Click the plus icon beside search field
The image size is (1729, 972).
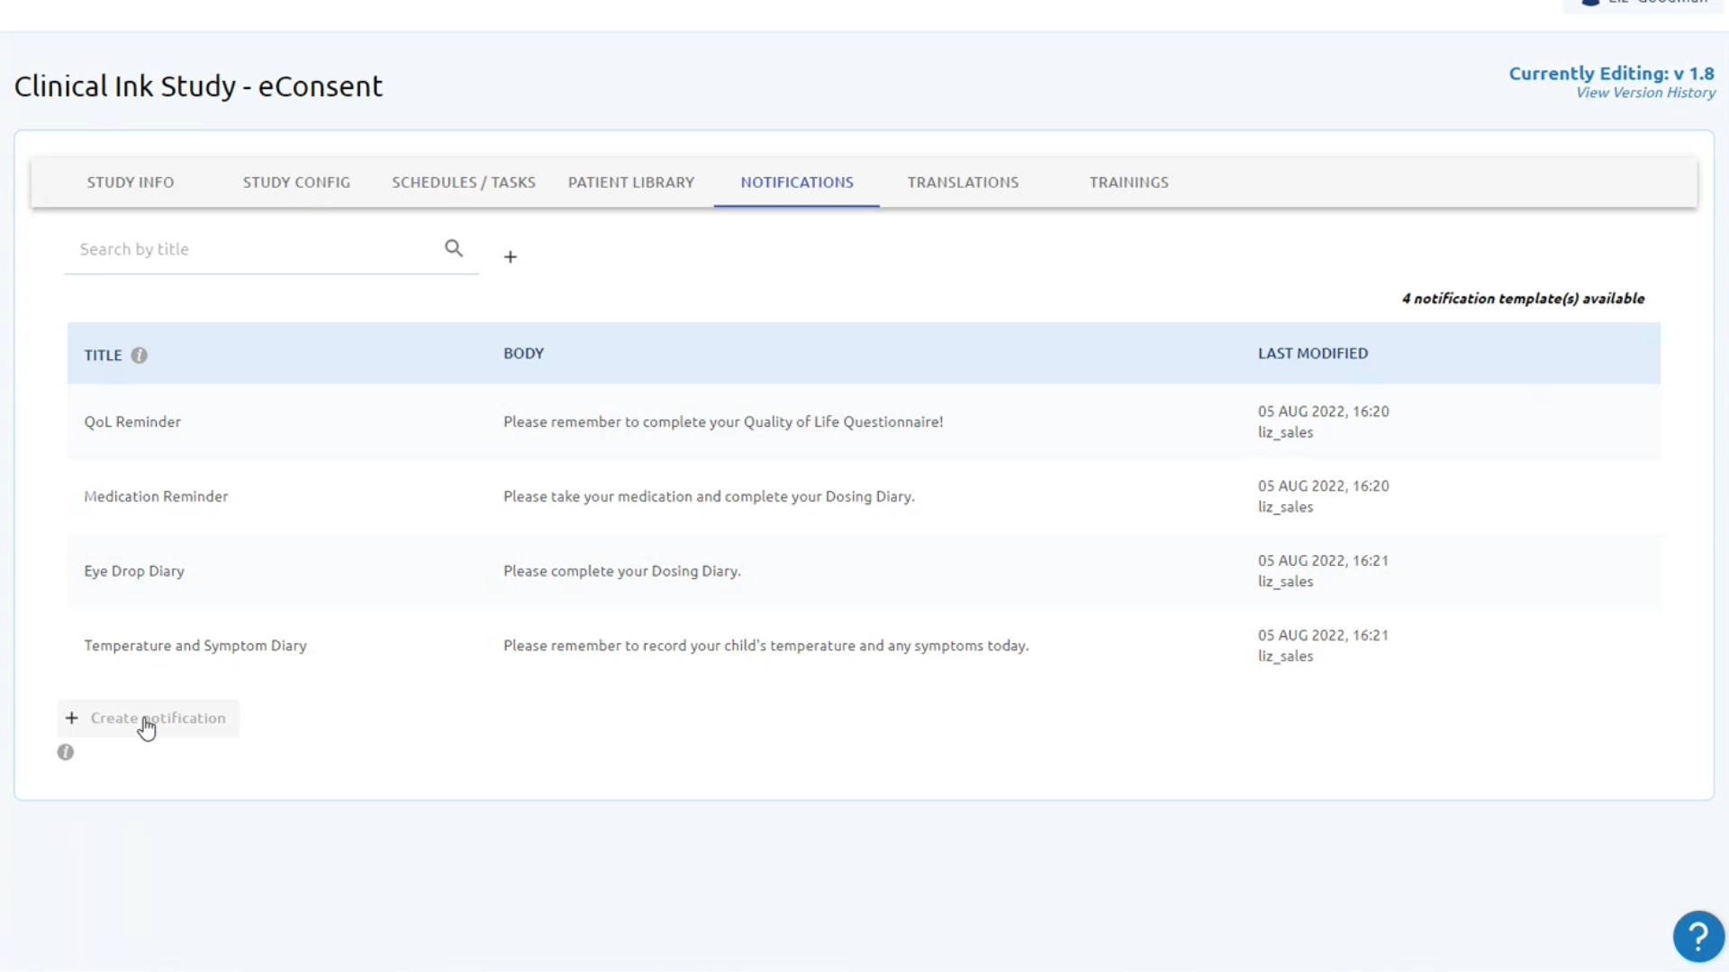(x=511, y=257)
